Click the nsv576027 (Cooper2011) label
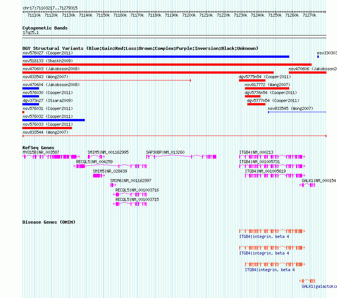Viewport: 337px width, 298px height. [x=48, y=53]
